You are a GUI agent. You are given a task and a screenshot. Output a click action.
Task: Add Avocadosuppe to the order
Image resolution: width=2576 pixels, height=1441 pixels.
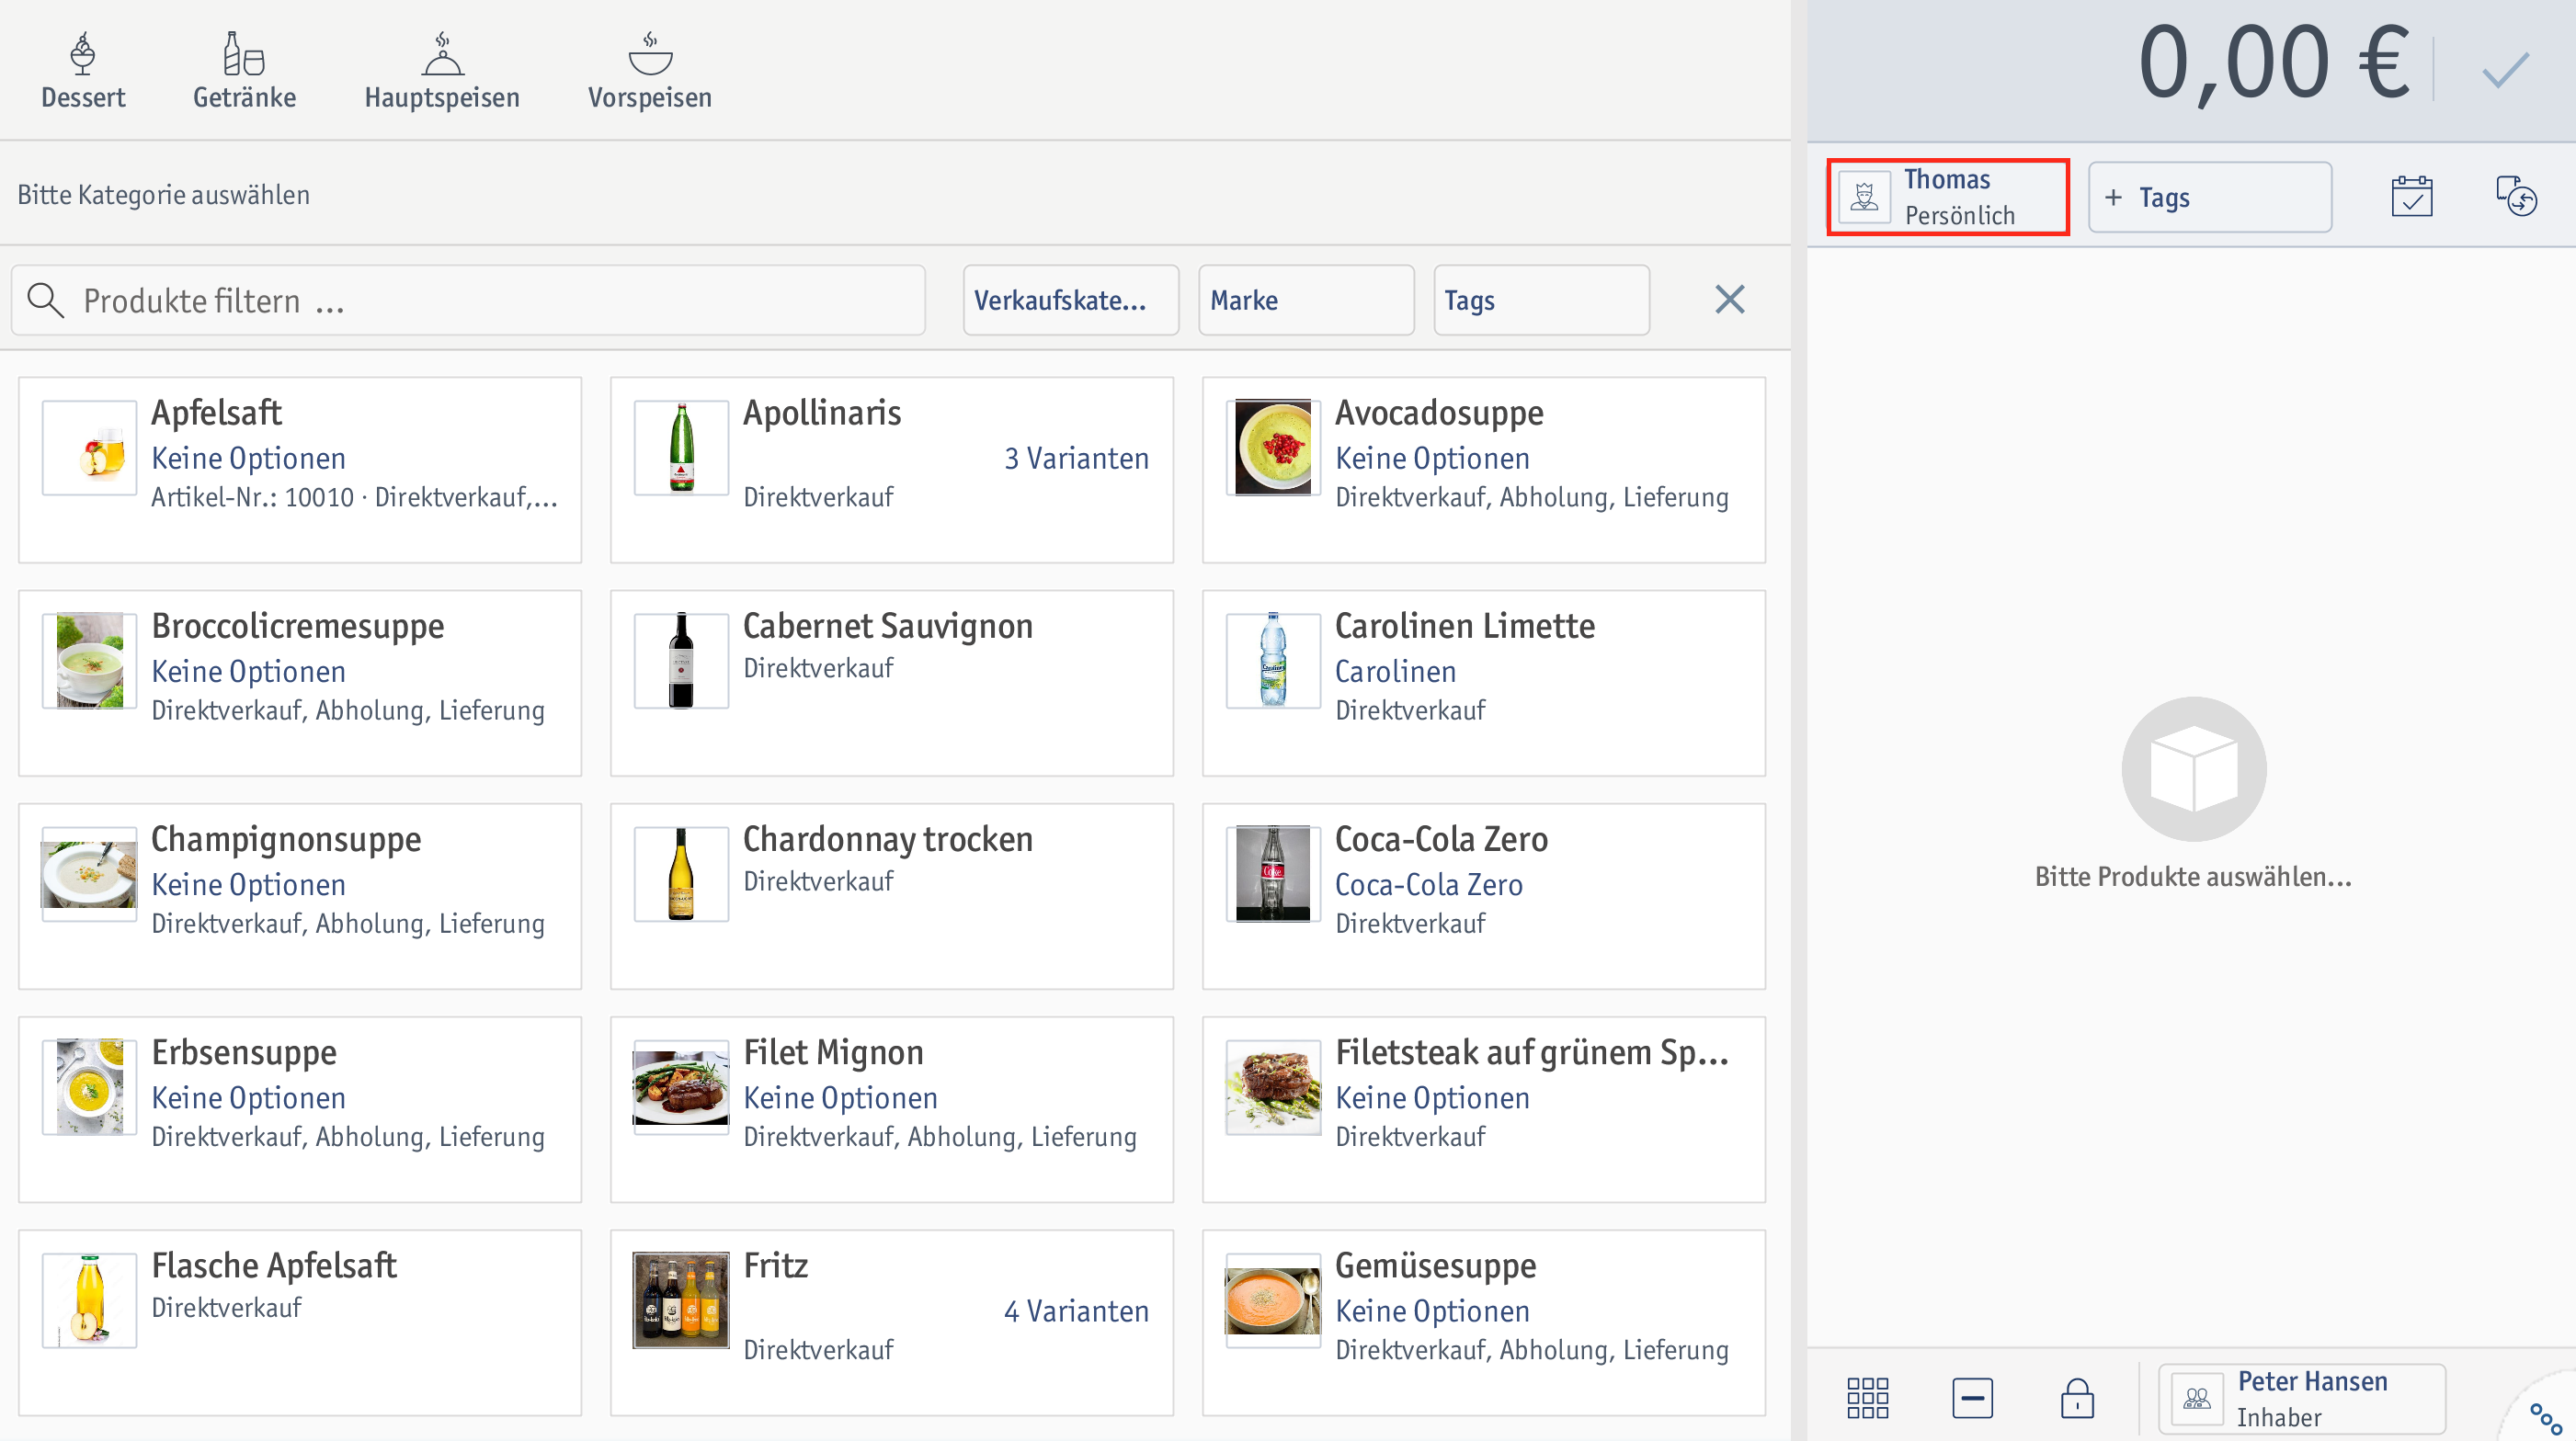tap(1484, 470)
